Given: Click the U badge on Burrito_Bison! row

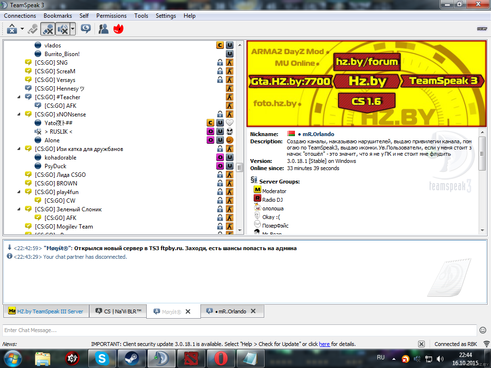Looking at the screenshot, I should [x=230, y=54].
